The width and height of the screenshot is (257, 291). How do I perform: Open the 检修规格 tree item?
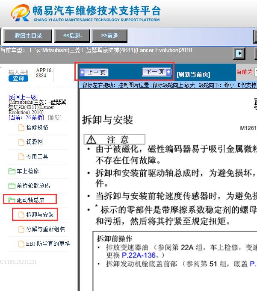[x=37, y=127]
